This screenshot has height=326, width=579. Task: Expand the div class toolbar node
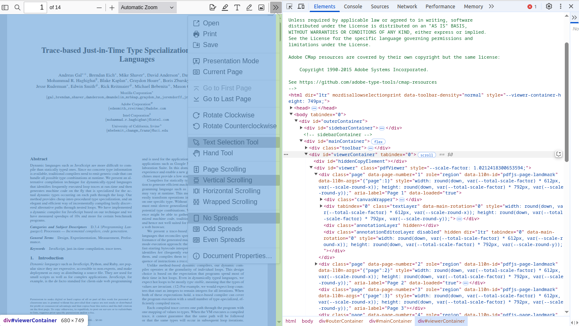point(306,148)
